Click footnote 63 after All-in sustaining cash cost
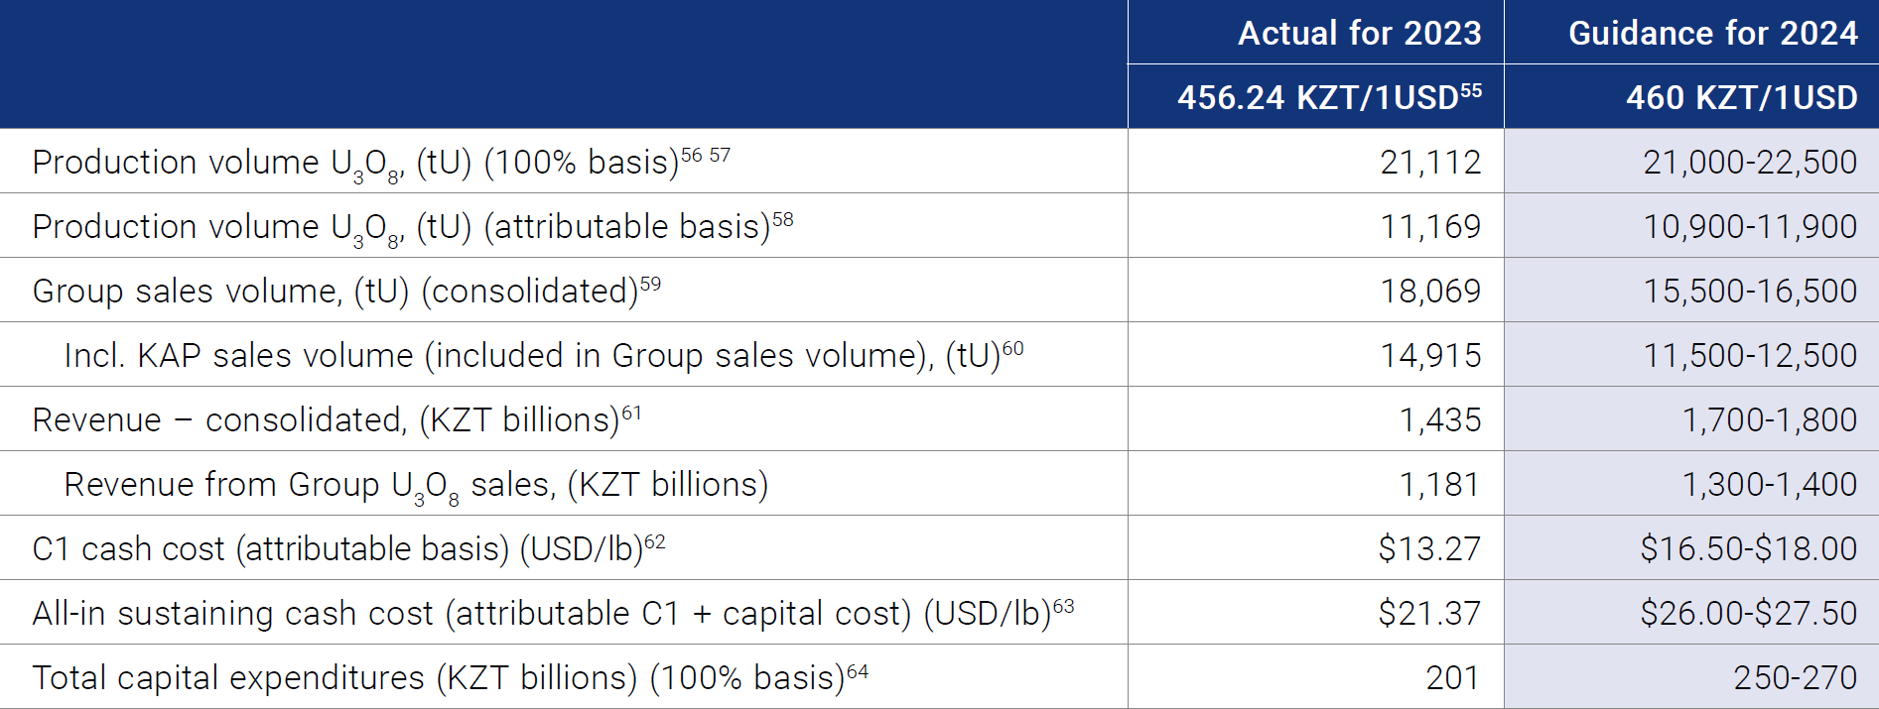 1063,606
